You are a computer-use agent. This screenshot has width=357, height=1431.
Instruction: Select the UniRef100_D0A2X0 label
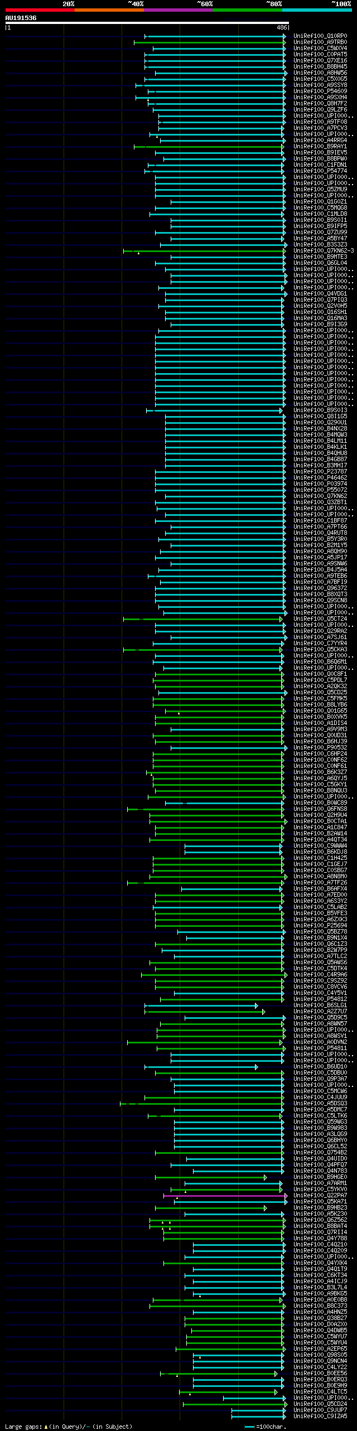(x=320, y=1324)
